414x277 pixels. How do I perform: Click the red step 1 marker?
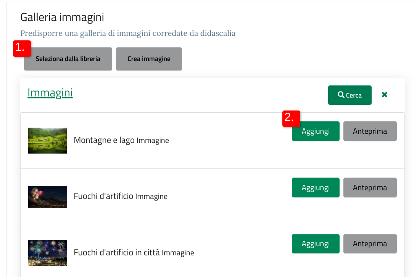click(x=22, y=48)
